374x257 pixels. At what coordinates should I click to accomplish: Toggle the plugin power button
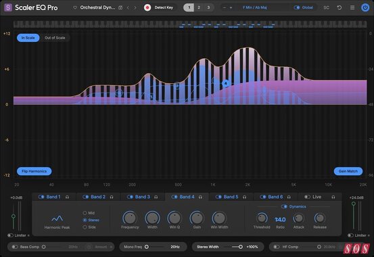pos(365,7)
